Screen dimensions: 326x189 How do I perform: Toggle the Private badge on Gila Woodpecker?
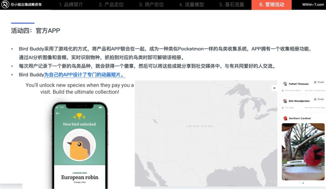(319, 99)
